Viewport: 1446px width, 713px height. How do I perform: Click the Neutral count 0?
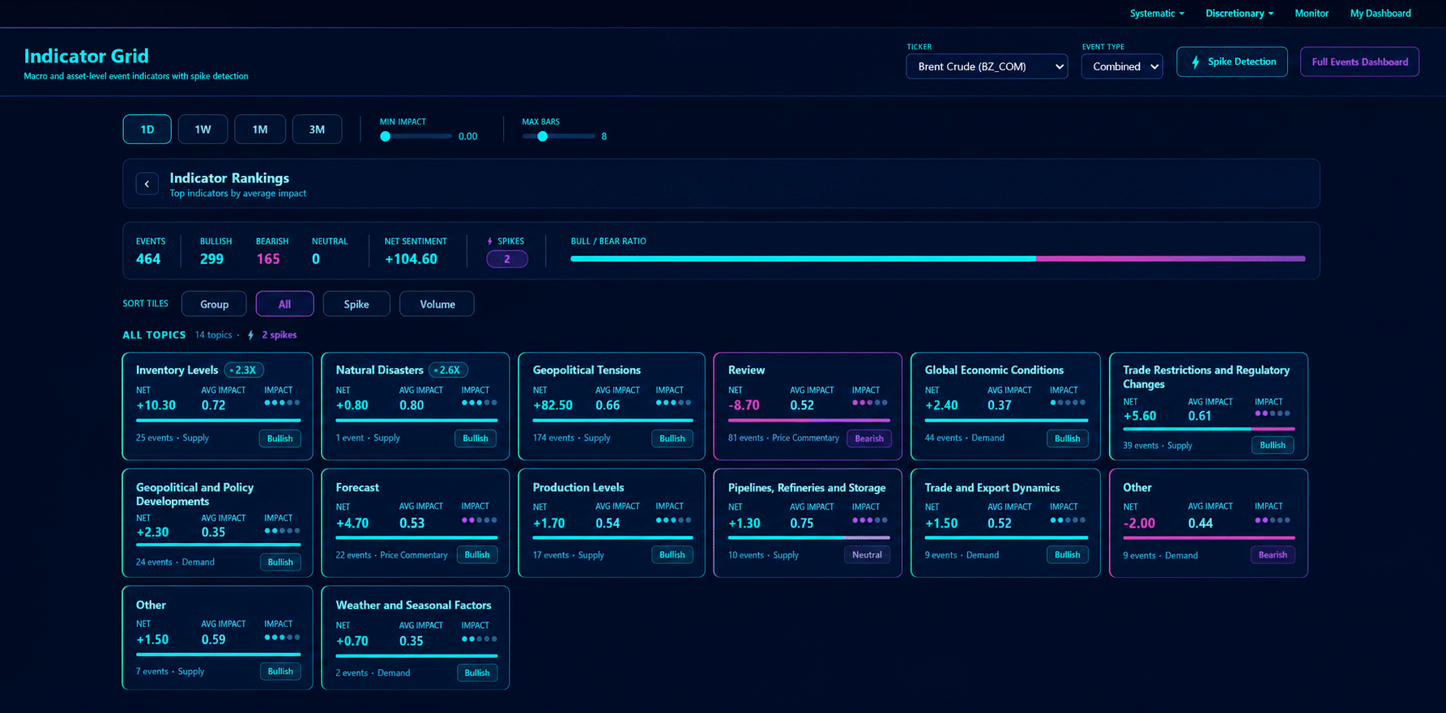[316, 259]
